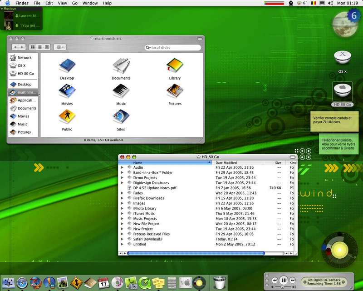This screenshot has height=291, width=363.
Task: Launch QuickTime Player from the Dock
Action: 145,283
